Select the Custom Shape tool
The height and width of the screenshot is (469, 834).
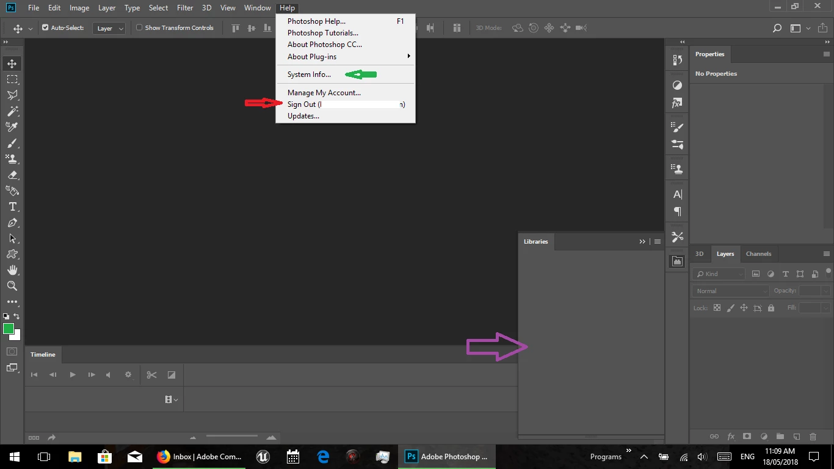coord(12,254)
